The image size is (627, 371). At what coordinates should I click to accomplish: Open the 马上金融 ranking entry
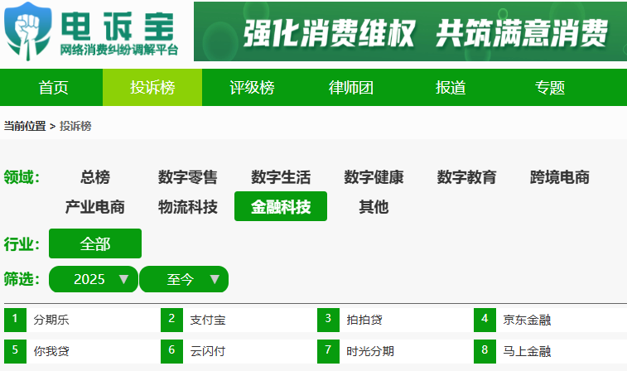coord(527,351)
